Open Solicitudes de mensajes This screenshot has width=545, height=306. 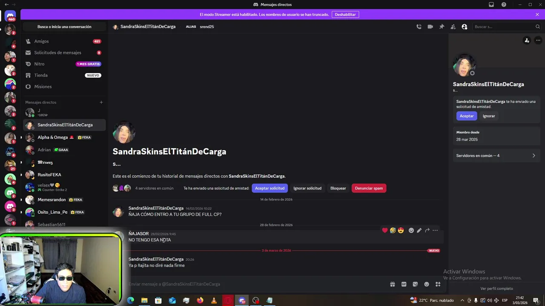click(63, 53)
